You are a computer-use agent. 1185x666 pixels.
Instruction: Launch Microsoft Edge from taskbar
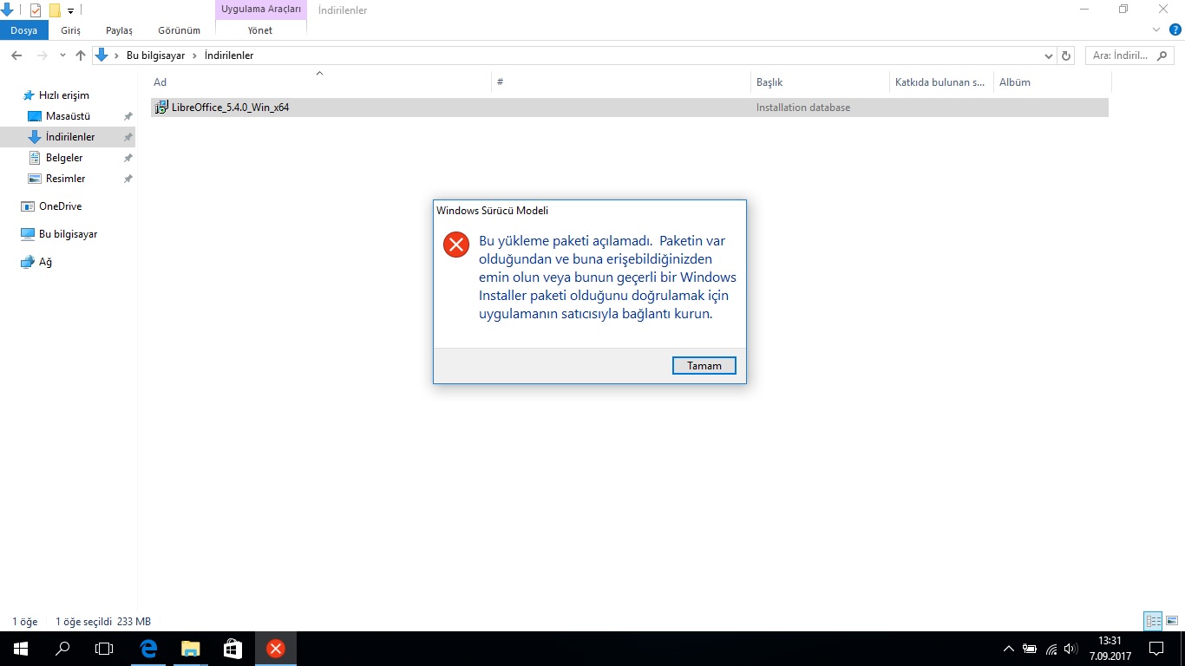click(x=148, y=649)
